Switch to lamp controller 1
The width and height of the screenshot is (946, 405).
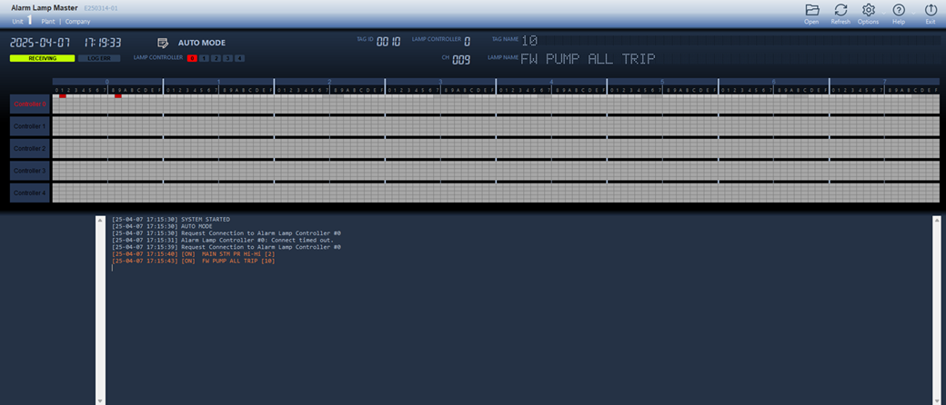tap(204, 58)
